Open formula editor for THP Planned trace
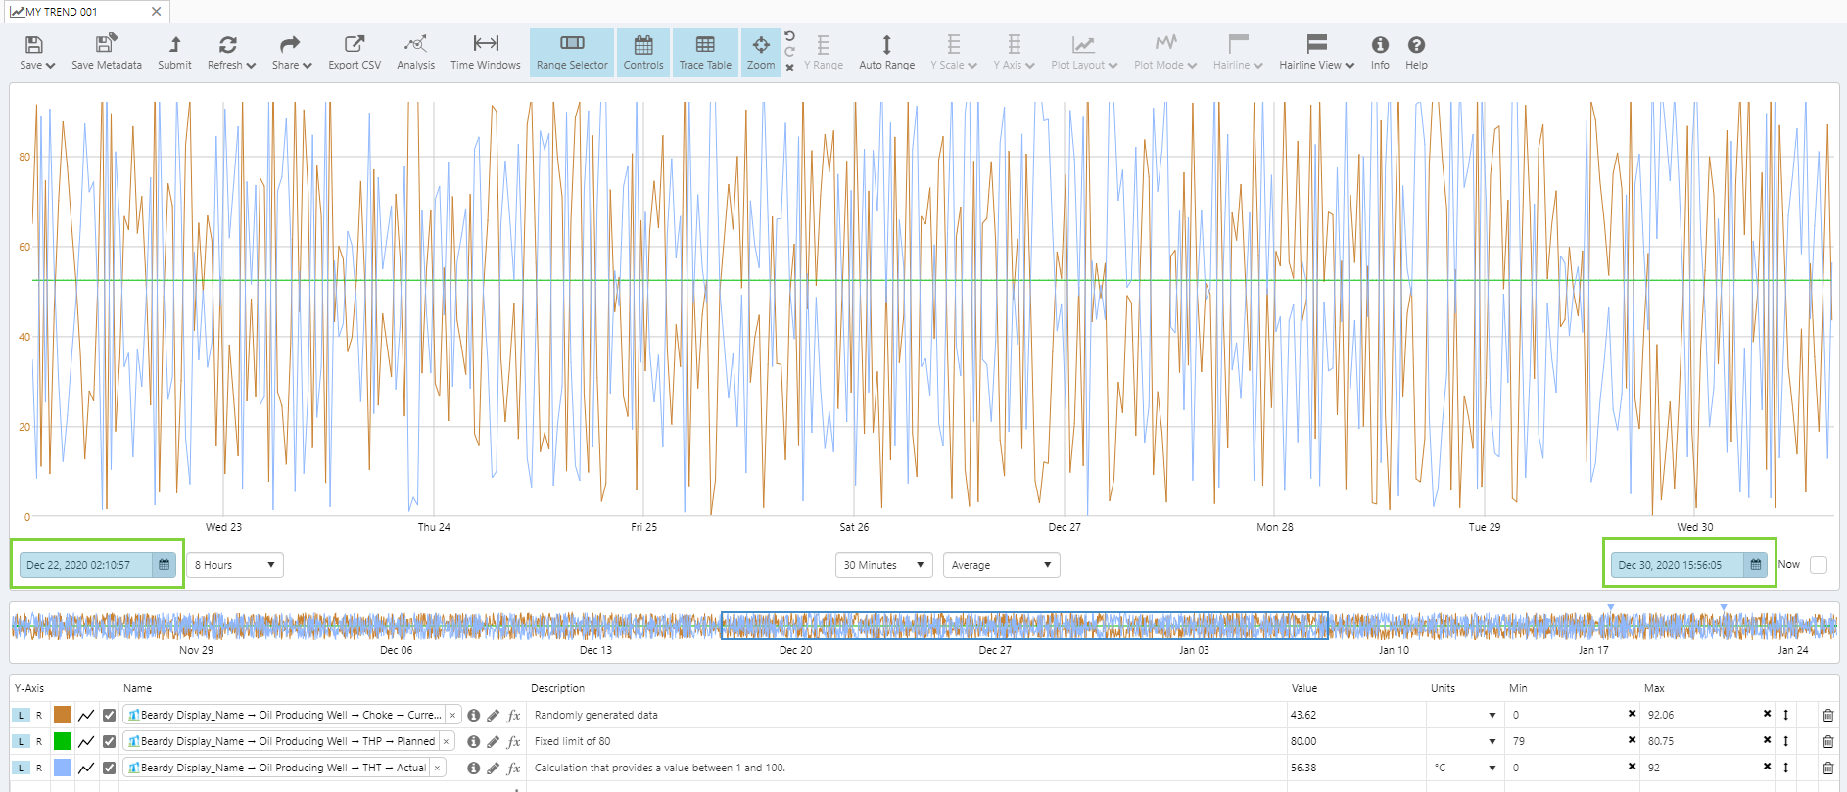 click(514, 742)
